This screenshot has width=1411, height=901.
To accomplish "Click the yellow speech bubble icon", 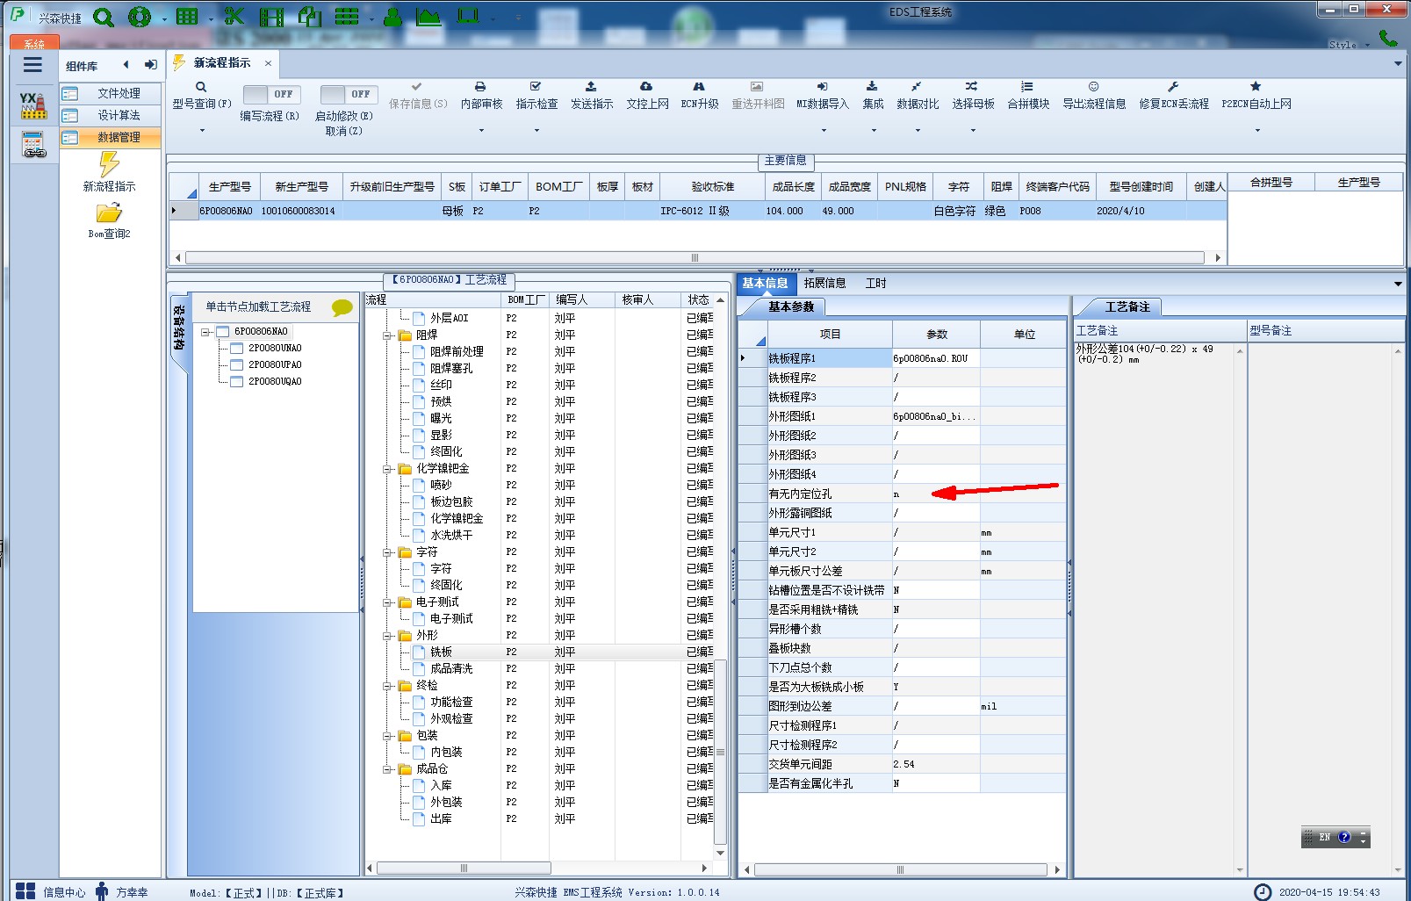I will point(342,307).
